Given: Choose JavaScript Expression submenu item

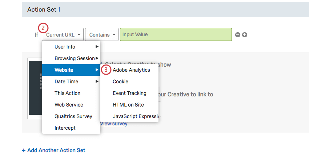Looking at the screenshot, I should [135, 116].
